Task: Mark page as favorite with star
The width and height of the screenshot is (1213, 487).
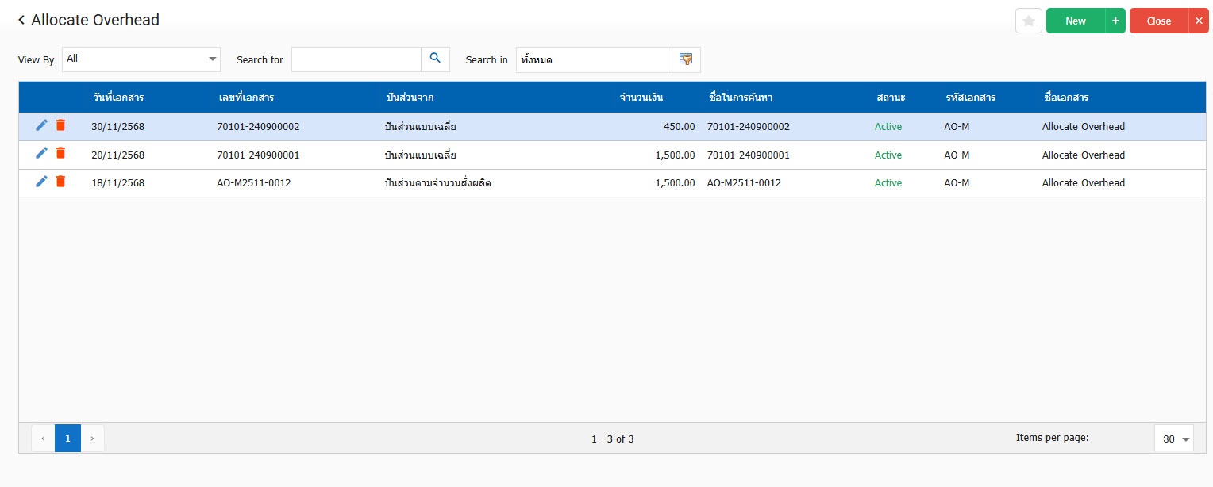Action: click(1028, 21)
